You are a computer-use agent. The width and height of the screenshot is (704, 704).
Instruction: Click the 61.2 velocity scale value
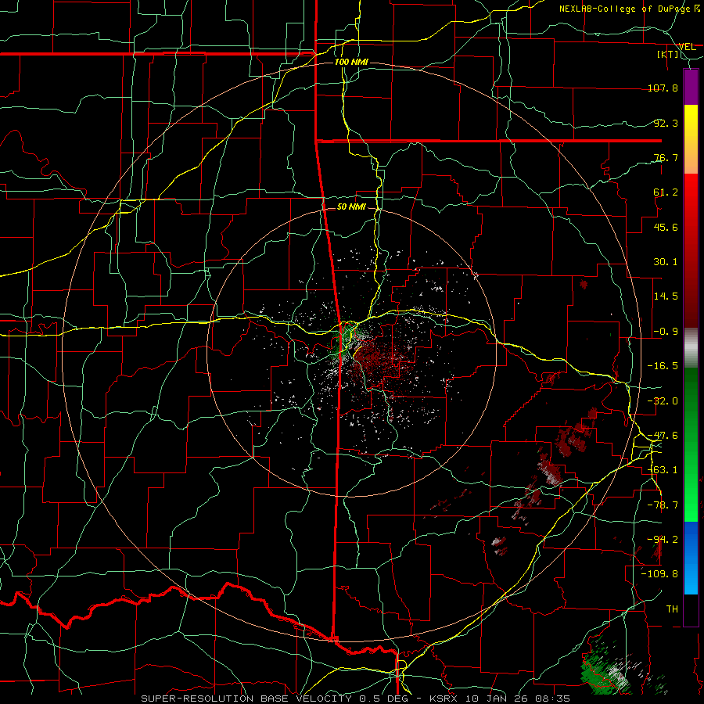tap(666, 192)
